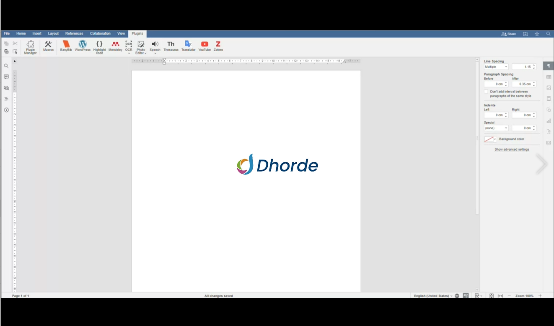Open the Plugin Manager
Image resolution: width=554 pixels, height=326 pixels.
30,47
